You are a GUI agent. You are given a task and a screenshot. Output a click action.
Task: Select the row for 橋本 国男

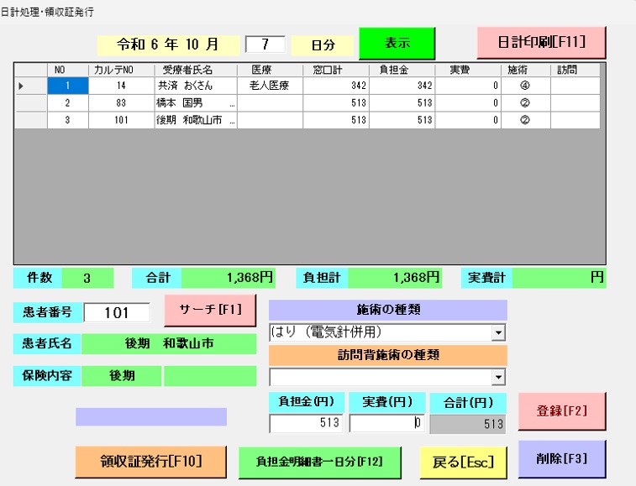[x=195, y=102]
